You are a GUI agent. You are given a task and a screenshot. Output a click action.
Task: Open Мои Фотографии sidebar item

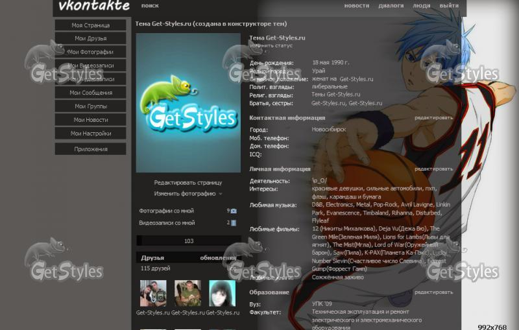click(90, 52)
